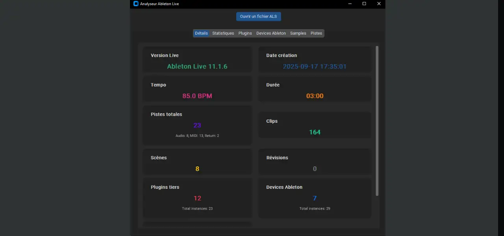
Task: Close the Analyseur Ableton Live window
Action: (x=379, y=4)
